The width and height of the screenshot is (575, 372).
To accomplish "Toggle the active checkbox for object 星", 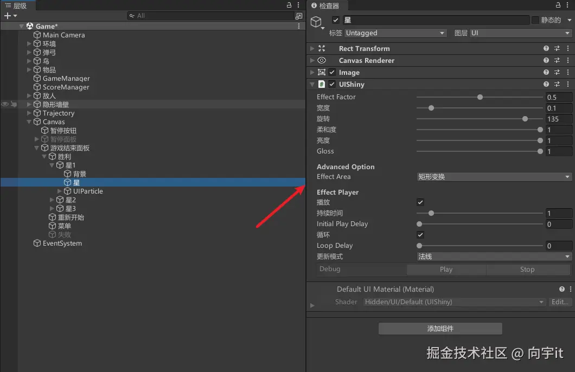I will [x=336, y=20].
